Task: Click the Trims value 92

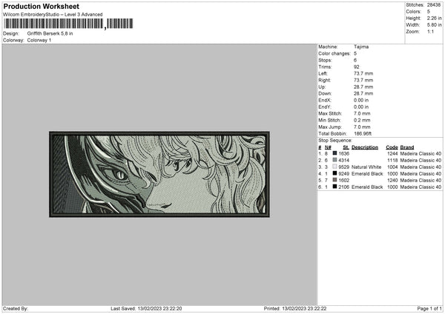Action: pyautogui.click(x=357, y=67)
